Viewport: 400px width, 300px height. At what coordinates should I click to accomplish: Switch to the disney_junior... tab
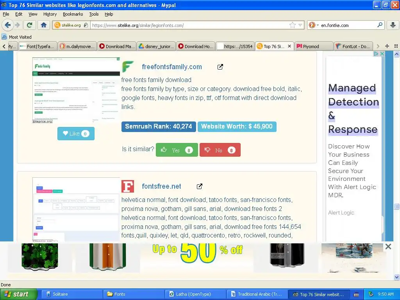pyautogui.click(x=156, y=46)
